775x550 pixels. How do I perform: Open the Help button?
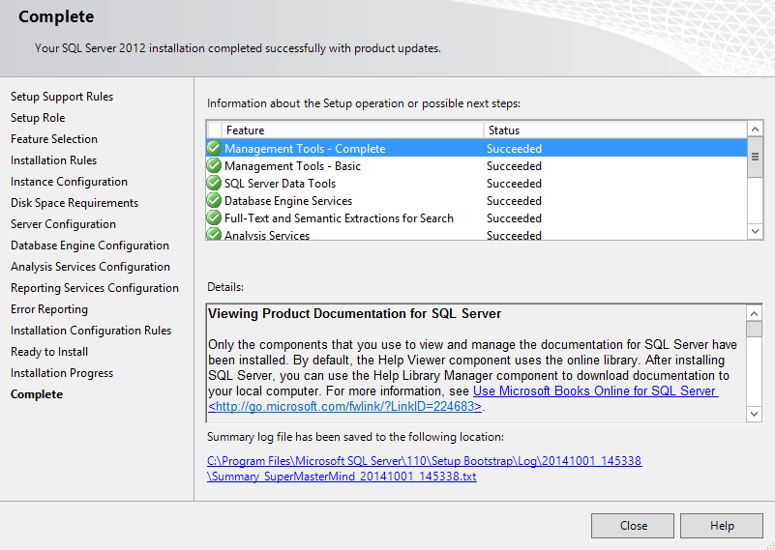tap(721, 526)
